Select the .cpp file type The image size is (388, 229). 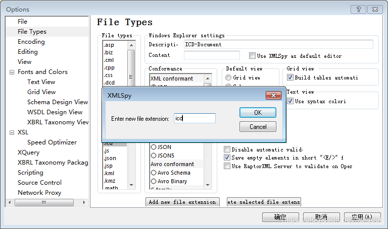(x=109, y=68)
